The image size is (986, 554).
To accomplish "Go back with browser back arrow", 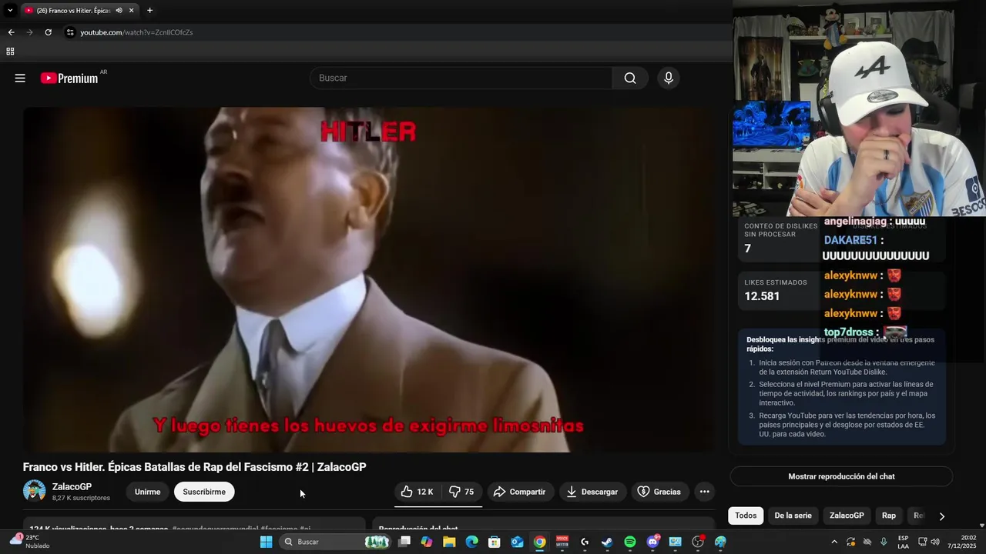I will tap(11, 32).
